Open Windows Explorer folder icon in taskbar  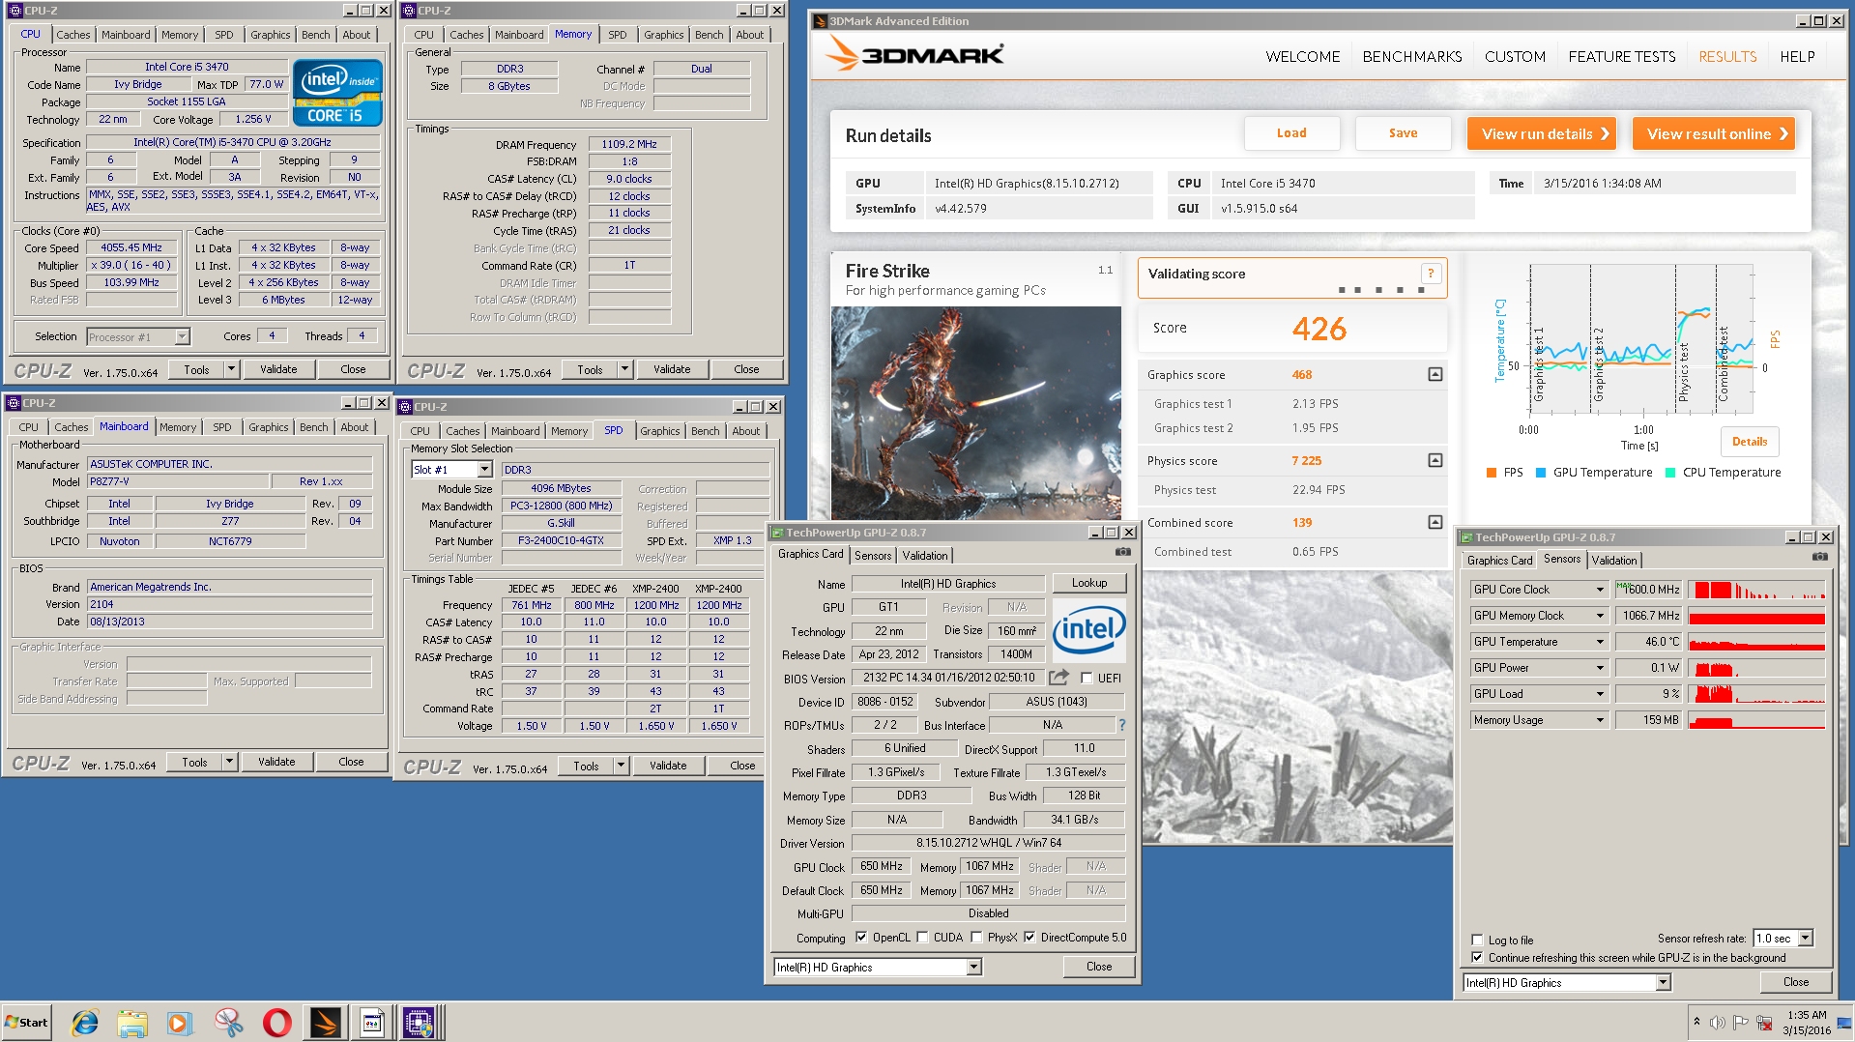point(132,1023)
